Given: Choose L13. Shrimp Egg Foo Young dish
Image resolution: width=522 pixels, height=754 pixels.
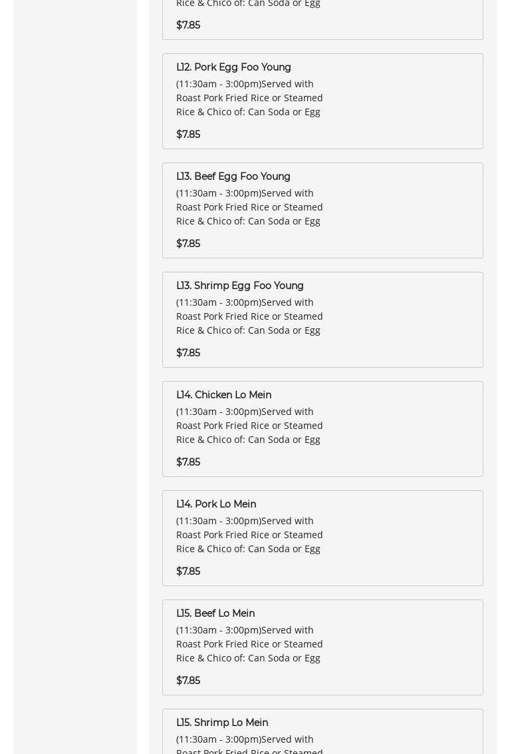Looking at the screenshot, I should [239, 286].
